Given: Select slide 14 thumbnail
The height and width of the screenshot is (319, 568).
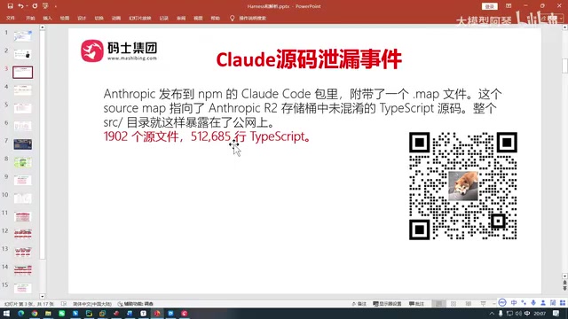Looking at the screenshot, I should pyautogui.click(x=23, y=270).
